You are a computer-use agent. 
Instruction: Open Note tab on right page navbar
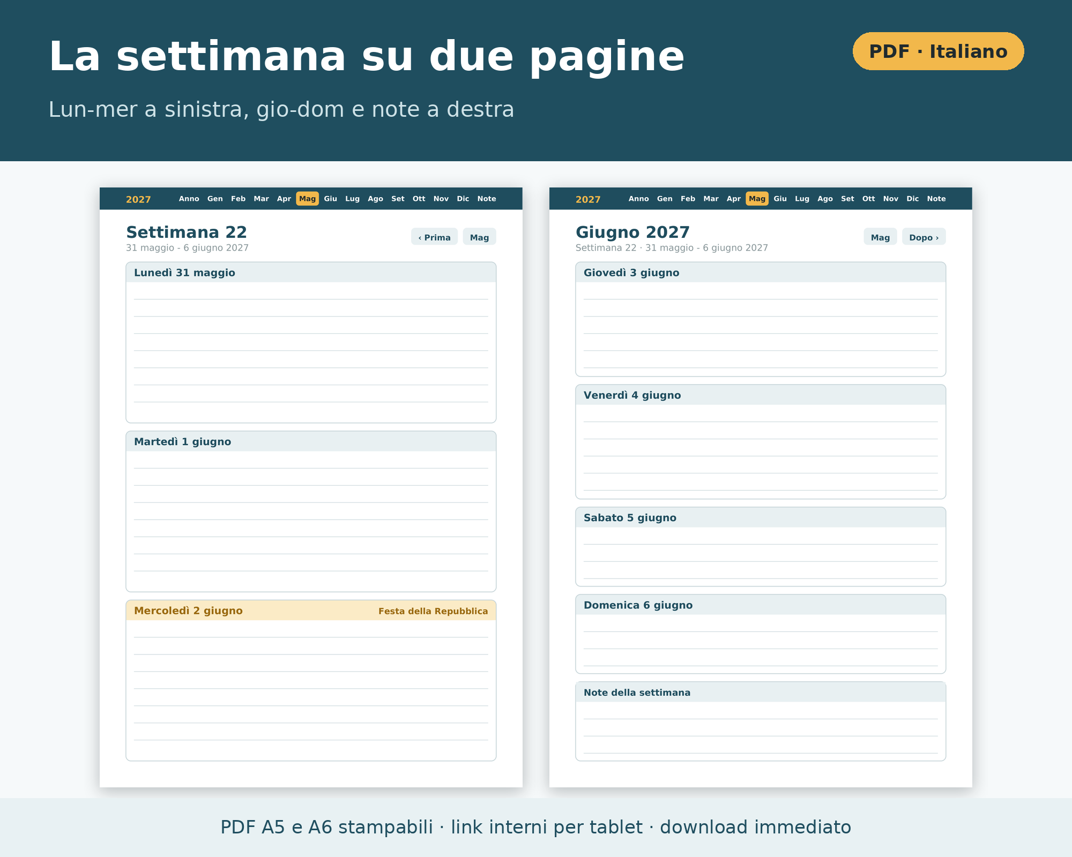936,199
